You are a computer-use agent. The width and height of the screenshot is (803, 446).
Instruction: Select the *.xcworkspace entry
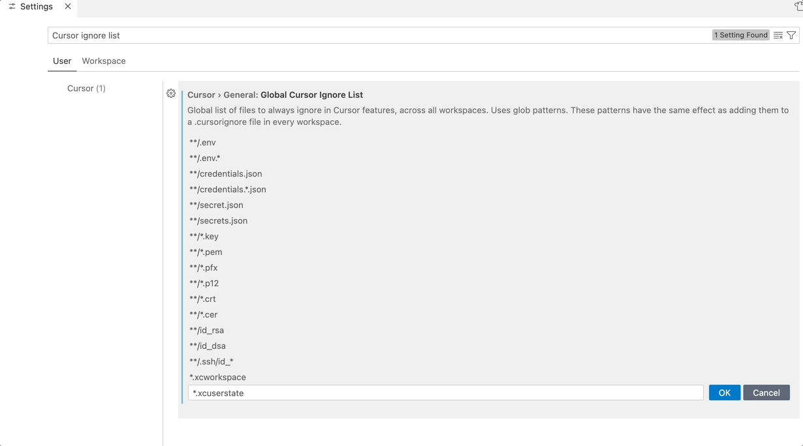pos(217,377)
